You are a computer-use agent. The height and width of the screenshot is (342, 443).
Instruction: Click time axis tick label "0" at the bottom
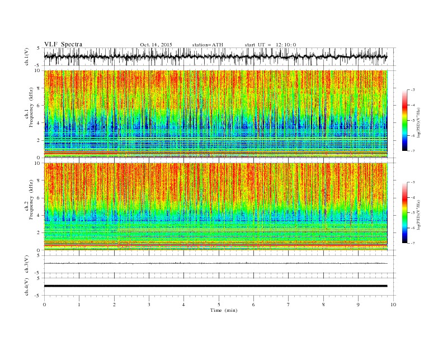(44, 305)
